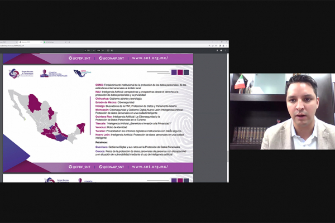This screenshot has width=335, height=223.
Task: Click www.snt.org.mx/ in the top slide banner
Action: (150, 58)
